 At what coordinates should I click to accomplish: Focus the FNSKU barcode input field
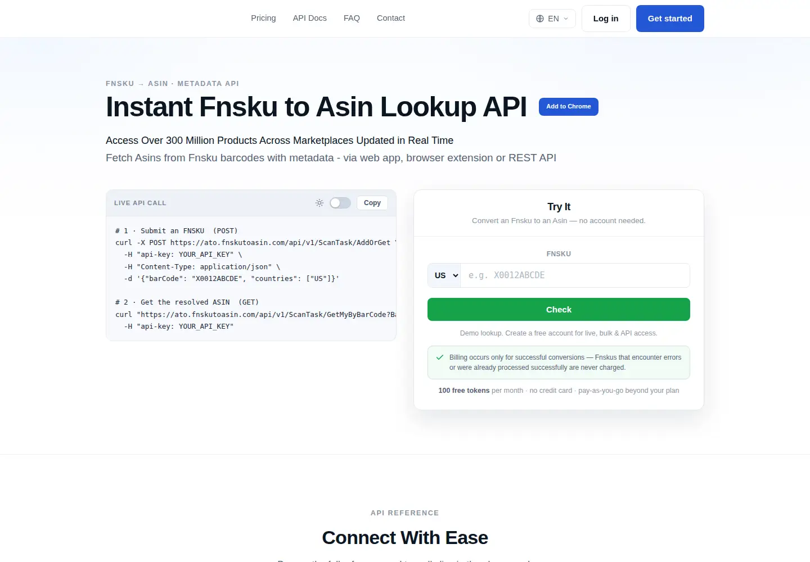[x=575, y=275]
